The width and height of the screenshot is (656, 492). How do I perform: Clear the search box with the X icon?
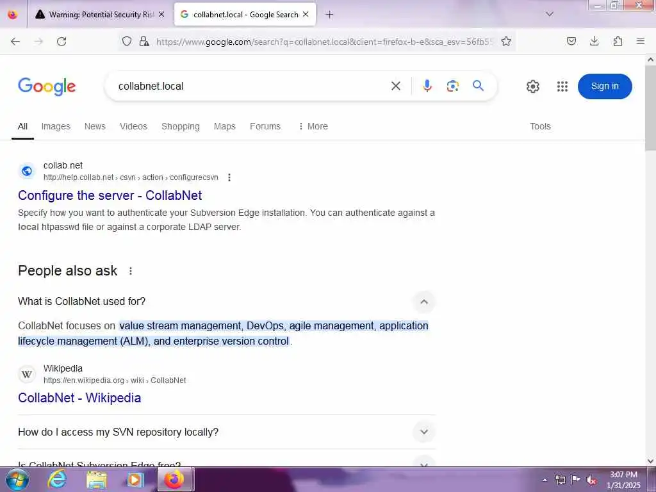(x=396, y=86)
